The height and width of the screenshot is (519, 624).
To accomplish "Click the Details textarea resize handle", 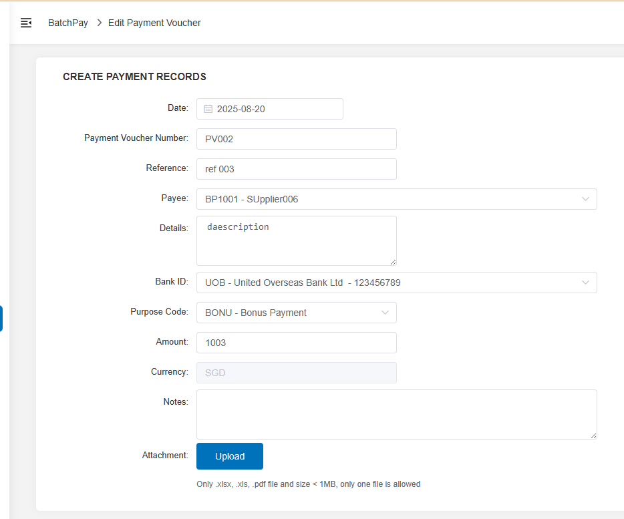I will 393,262.
